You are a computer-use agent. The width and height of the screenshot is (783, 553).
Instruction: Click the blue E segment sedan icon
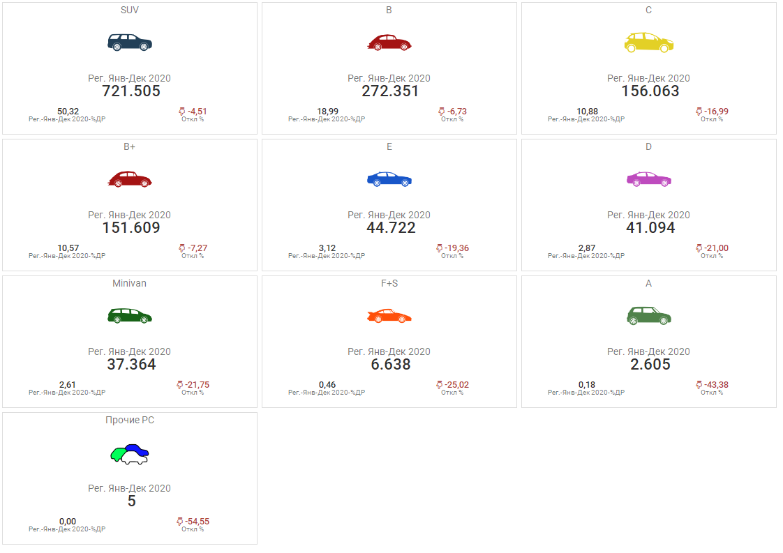389,179
